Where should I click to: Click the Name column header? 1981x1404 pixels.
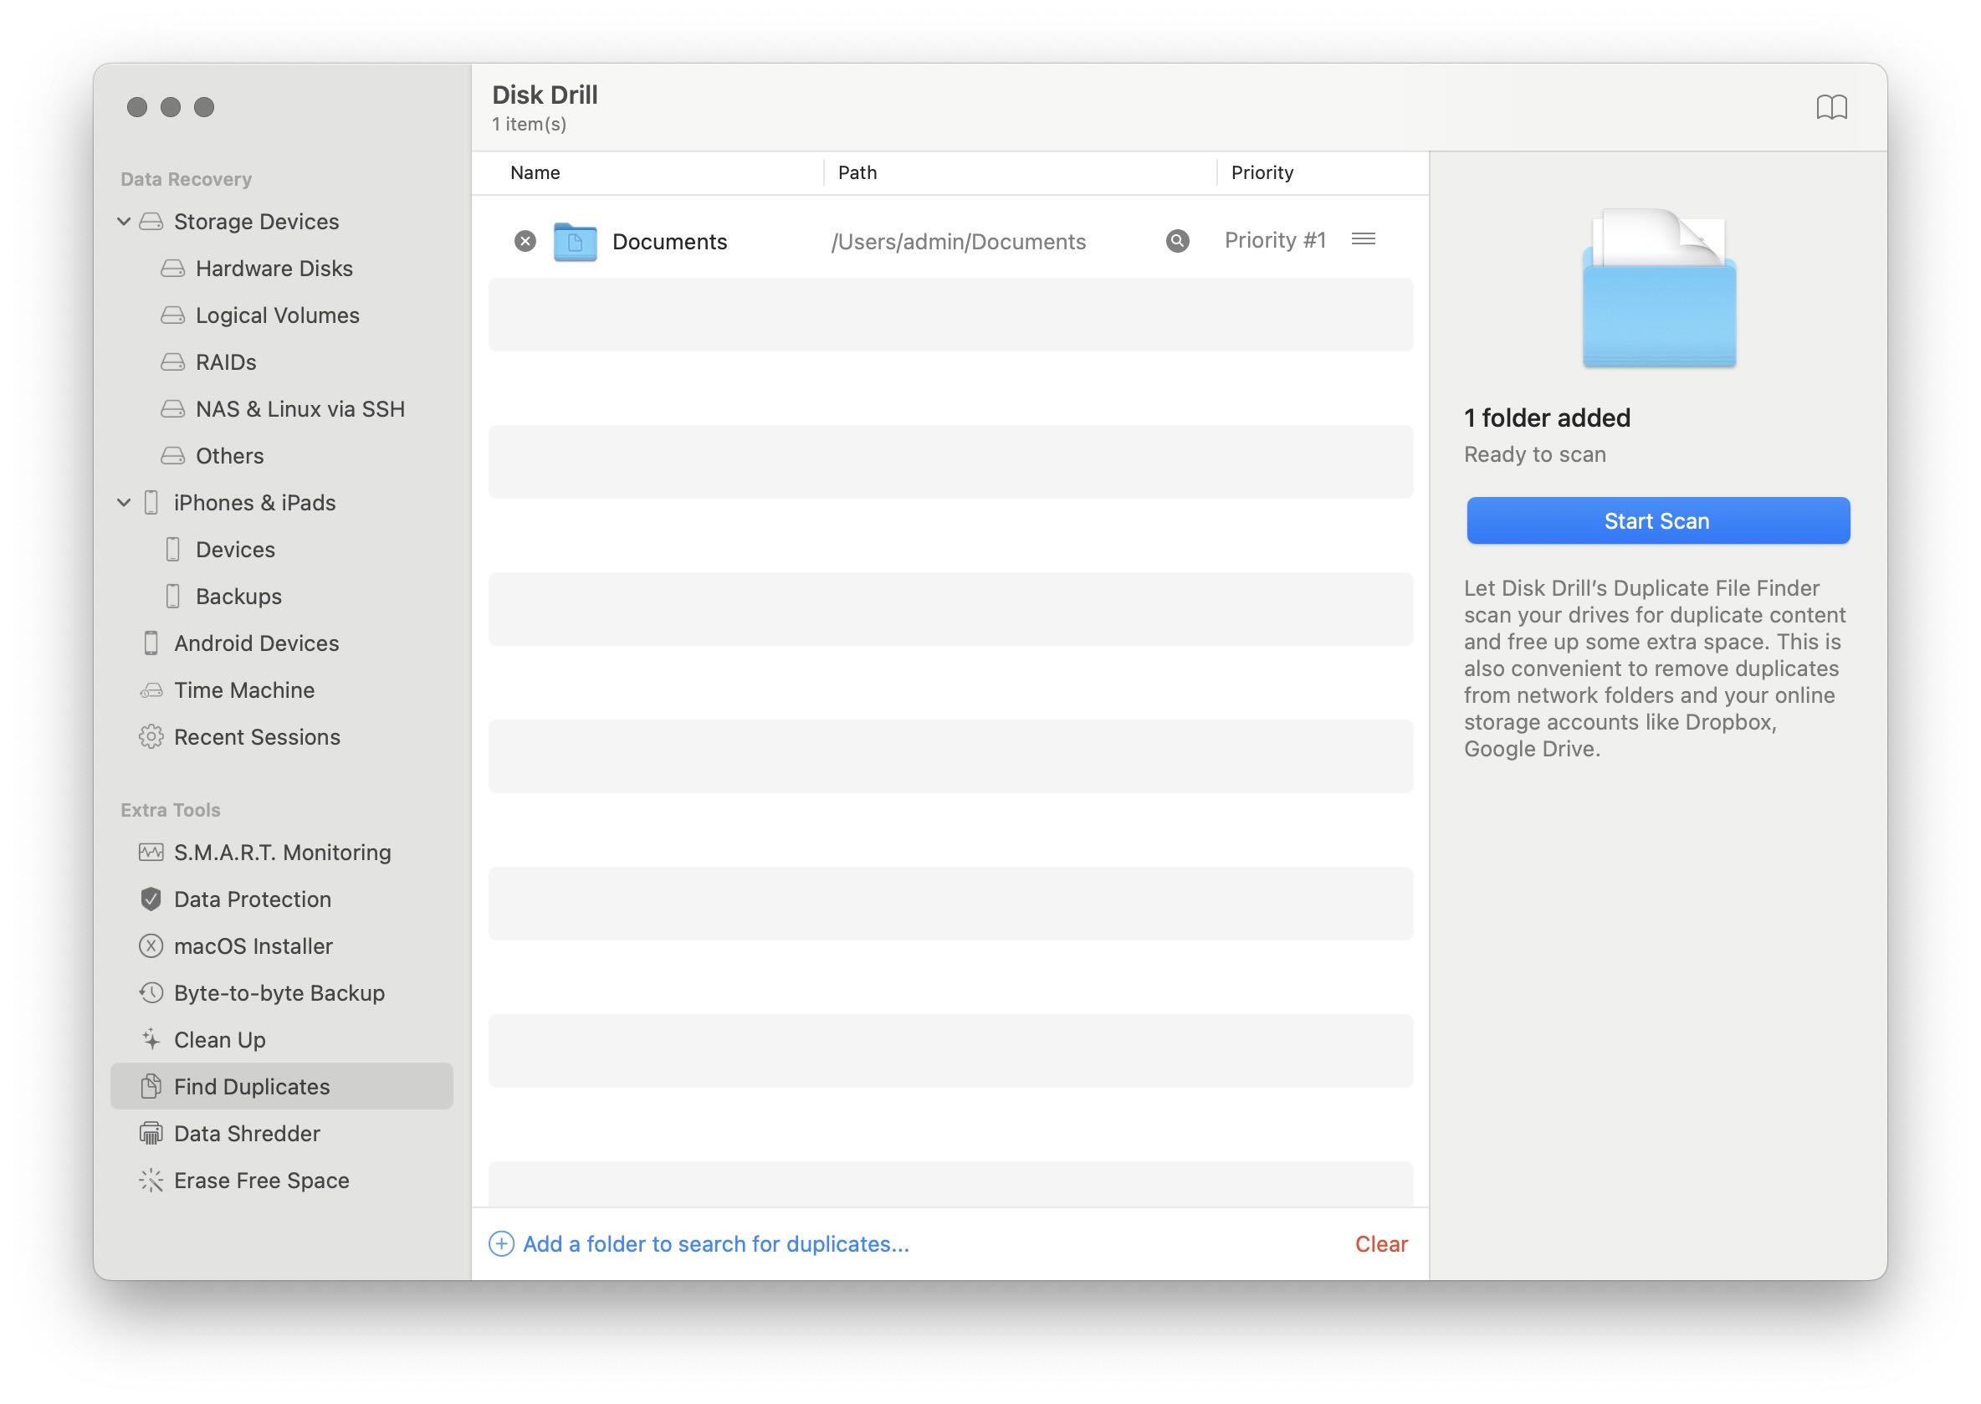535,172
